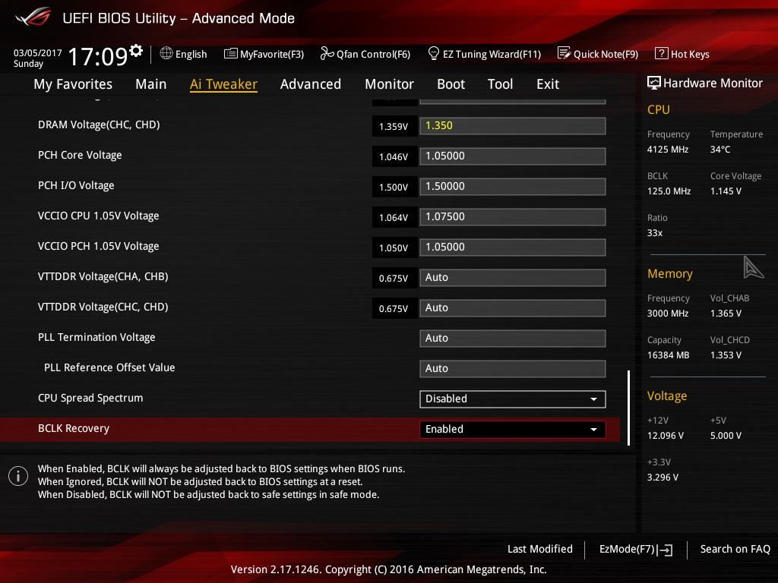Click the 125.0 MHz BCLK value

[x=669, y=191]
